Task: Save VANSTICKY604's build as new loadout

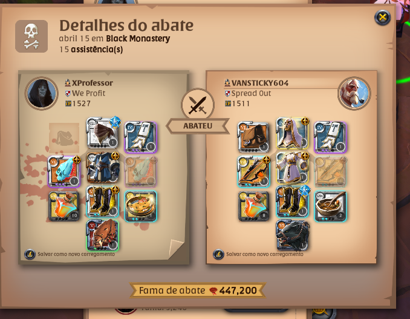Action: coord(258,254)
